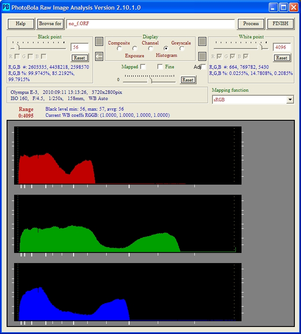This screenshot has height=334, width=301.
Task: Open the Mapping function sRGB dropdown
Action: coord(290,100)
